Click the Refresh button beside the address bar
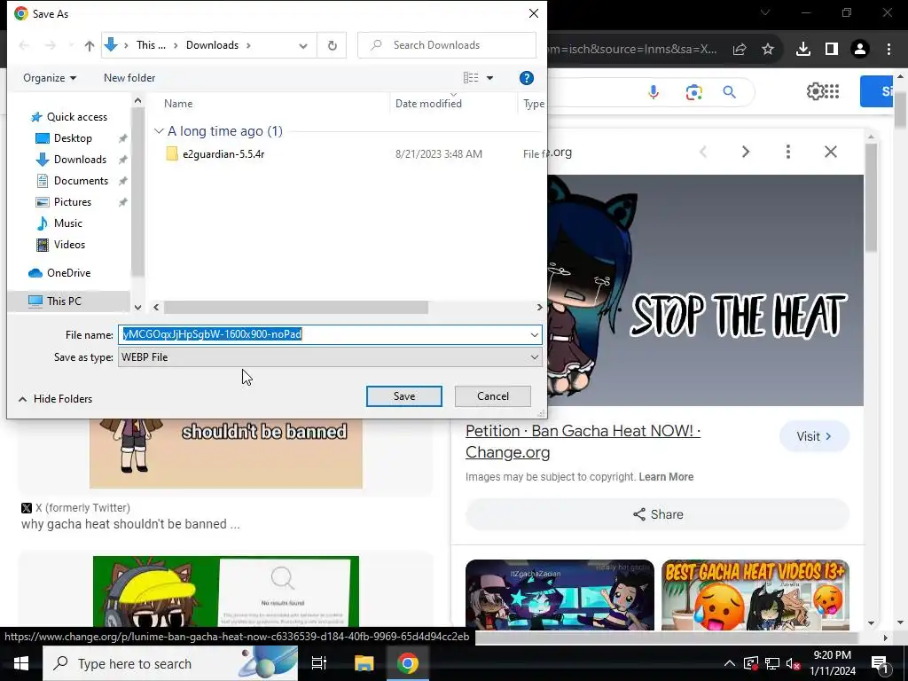908x681 pixels. [x=333, y=45]
